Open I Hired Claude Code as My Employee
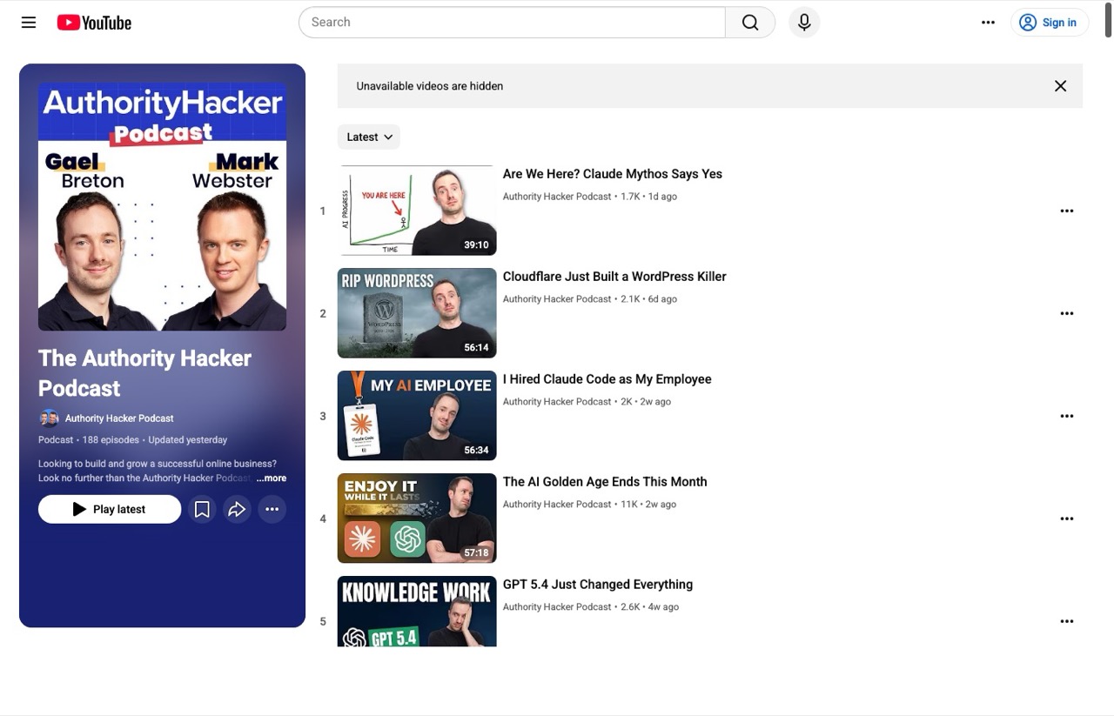The image size is (1114, 716). click(x=607, y=379)
